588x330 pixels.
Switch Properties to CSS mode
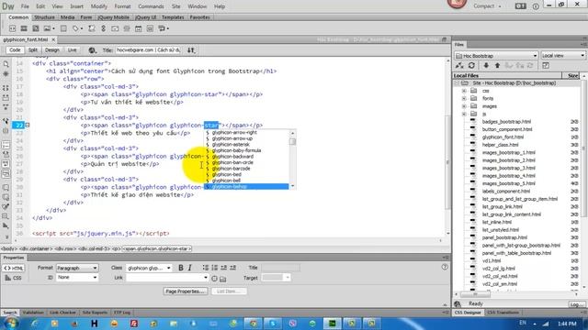click(14, 278)
